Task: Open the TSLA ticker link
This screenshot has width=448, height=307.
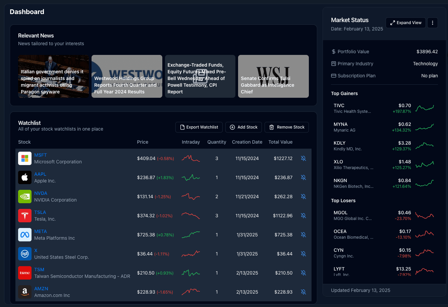Action: pyautogui.click(x=40, y=212)
